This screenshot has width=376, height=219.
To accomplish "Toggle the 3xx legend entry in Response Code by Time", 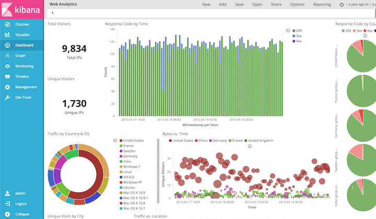I will (x=297, y=36).
